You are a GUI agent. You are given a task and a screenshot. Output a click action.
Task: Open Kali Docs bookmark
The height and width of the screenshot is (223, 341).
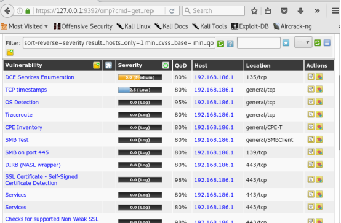pos(171,26)
